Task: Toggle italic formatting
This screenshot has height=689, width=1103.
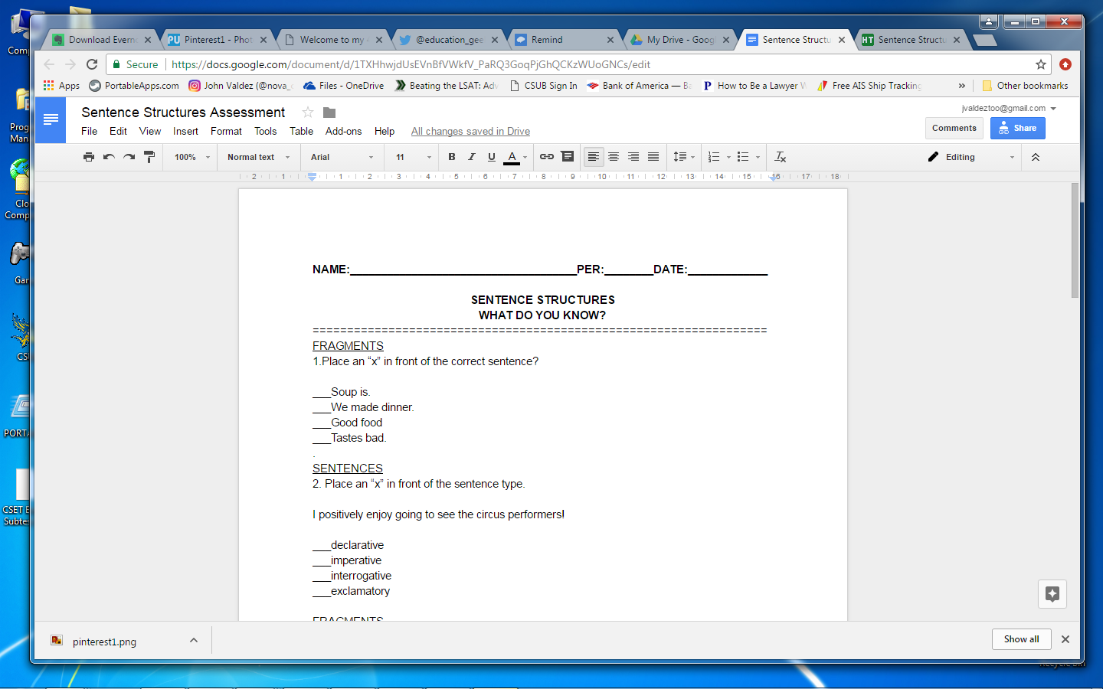Action: (x=472, y=157)
